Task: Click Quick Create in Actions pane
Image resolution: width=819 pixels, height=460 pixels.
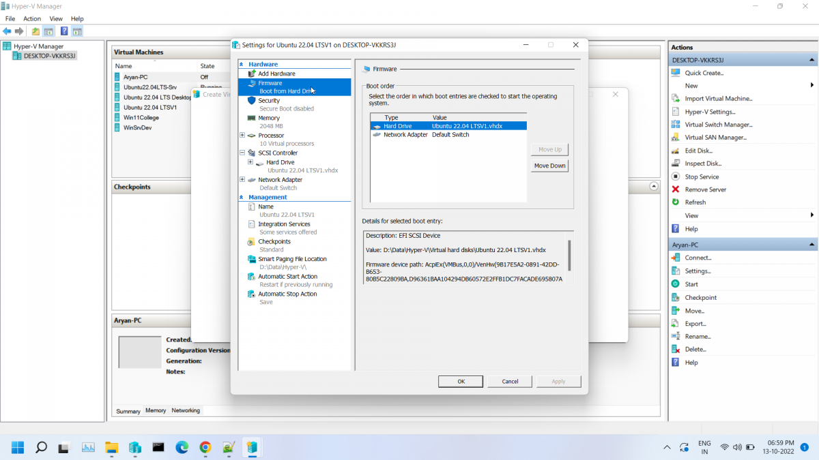Action: click(704, 73)
